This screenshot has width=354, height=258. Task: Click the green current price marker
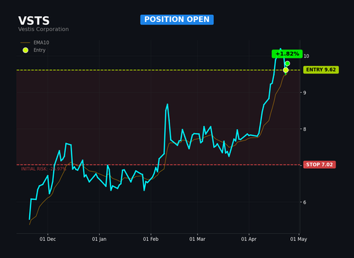(x=287, y=63)
